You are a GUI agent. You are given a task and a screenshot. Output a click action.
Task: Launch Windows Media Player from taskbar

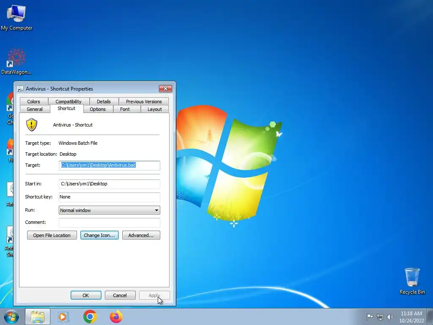pos(63,317)
